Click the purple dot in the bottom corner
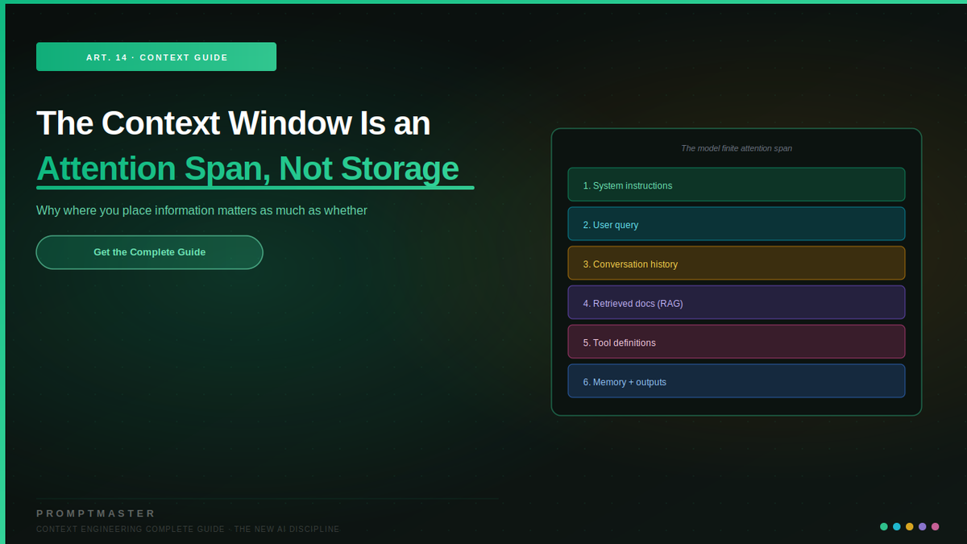 [923, 527]
